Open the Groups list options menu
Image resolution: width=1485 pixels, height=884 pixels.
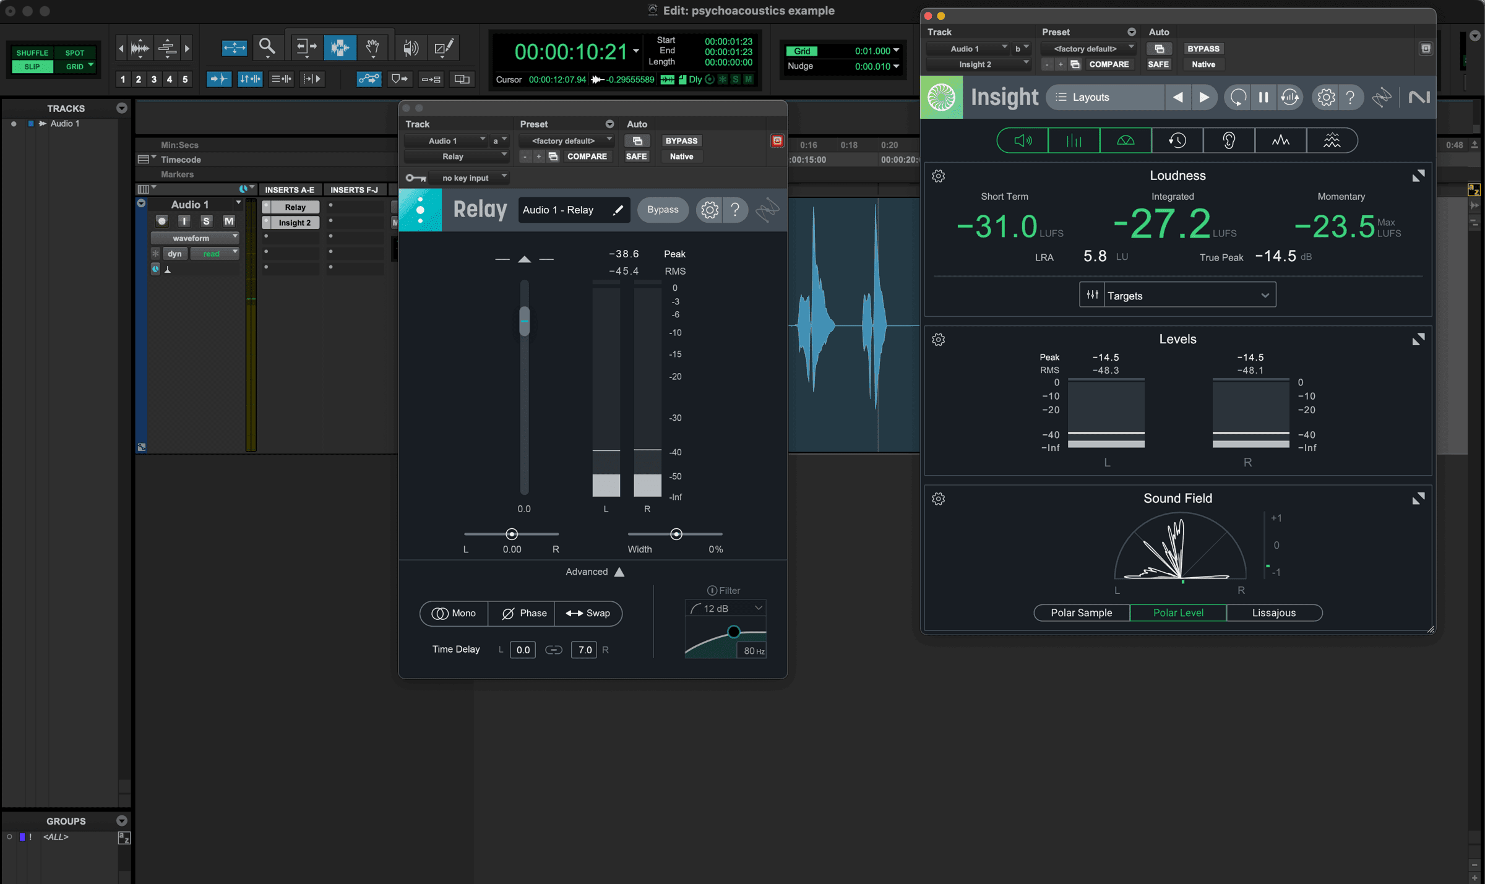point(122,821)
